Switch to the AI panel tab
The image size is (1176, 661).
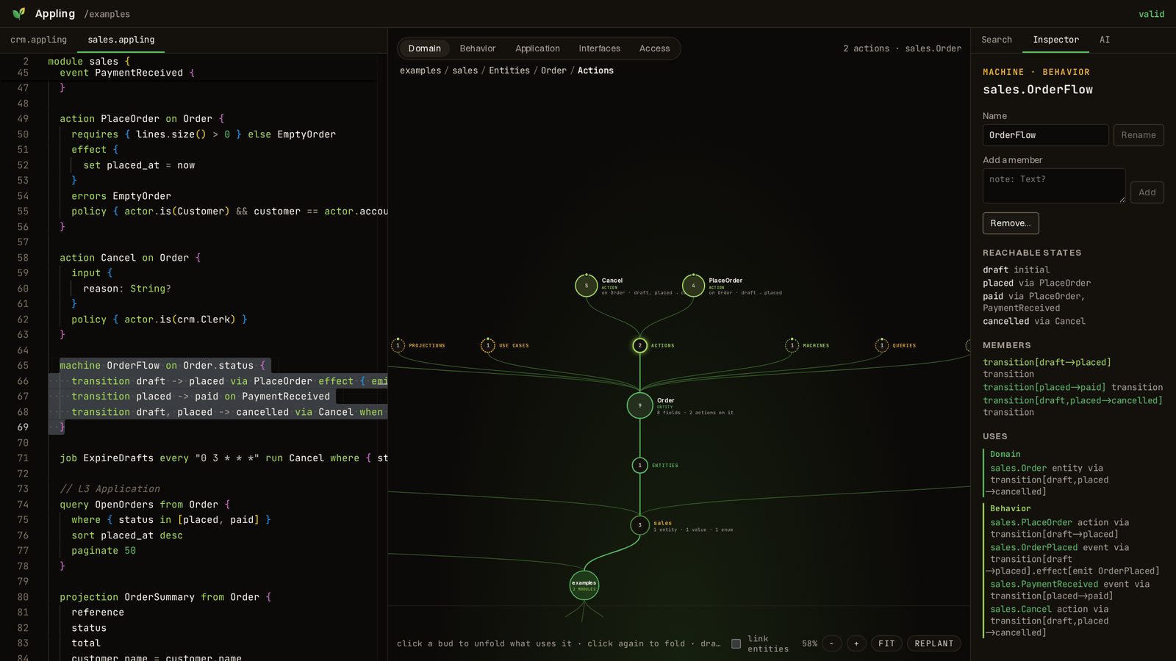(x=1105, y=40)
